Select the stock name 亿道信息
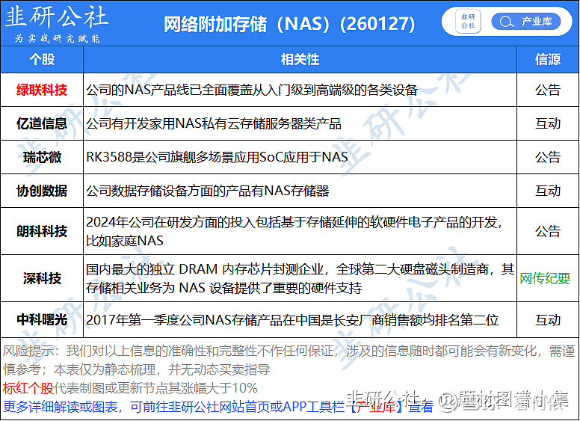Viewport: 580px width, 421px height. coord(42,123)
